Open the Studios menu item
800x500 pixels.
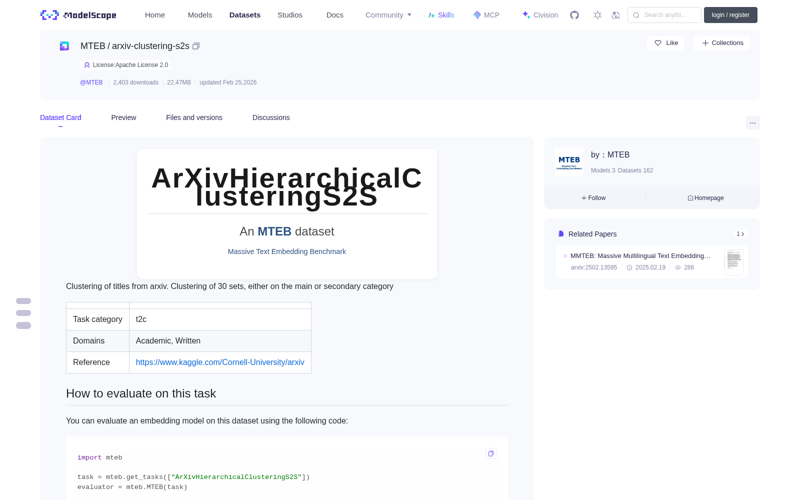(x=290, y=15)
